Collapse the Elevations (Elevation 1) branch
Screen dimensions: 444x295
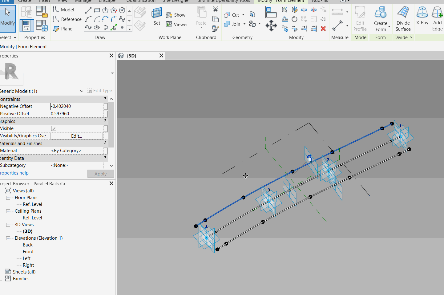click(x=9, y=238)
